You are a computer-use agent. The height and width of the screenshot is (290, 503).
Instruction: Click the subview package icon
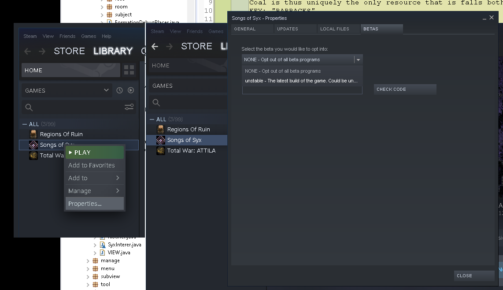point(96,276)
